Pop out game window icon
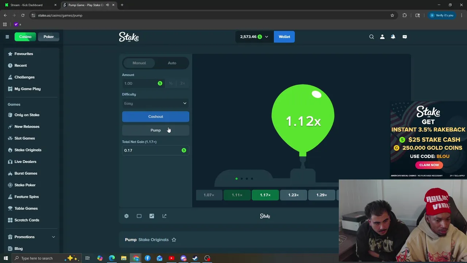This screenshot has height=263, width=467. (164, 216)
